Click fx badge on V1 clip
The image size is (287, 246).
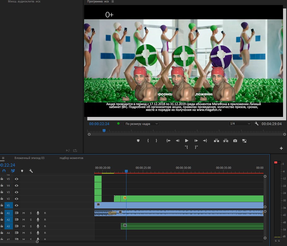98,204
